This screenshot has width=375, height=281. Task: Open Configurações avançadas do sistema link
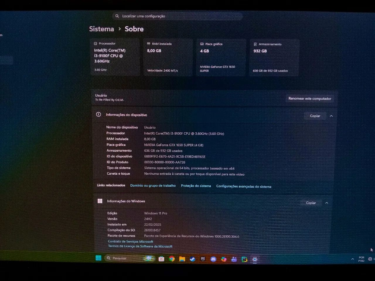[244, 186]
